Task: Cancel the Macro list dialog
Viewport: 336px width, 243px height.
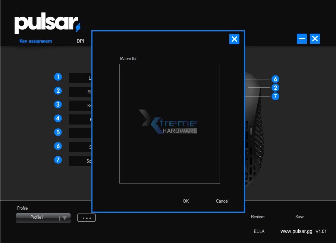Action: click(222, 201)
